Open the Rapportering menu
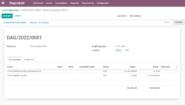Screen dimensions: 185x105 point(88,3)
